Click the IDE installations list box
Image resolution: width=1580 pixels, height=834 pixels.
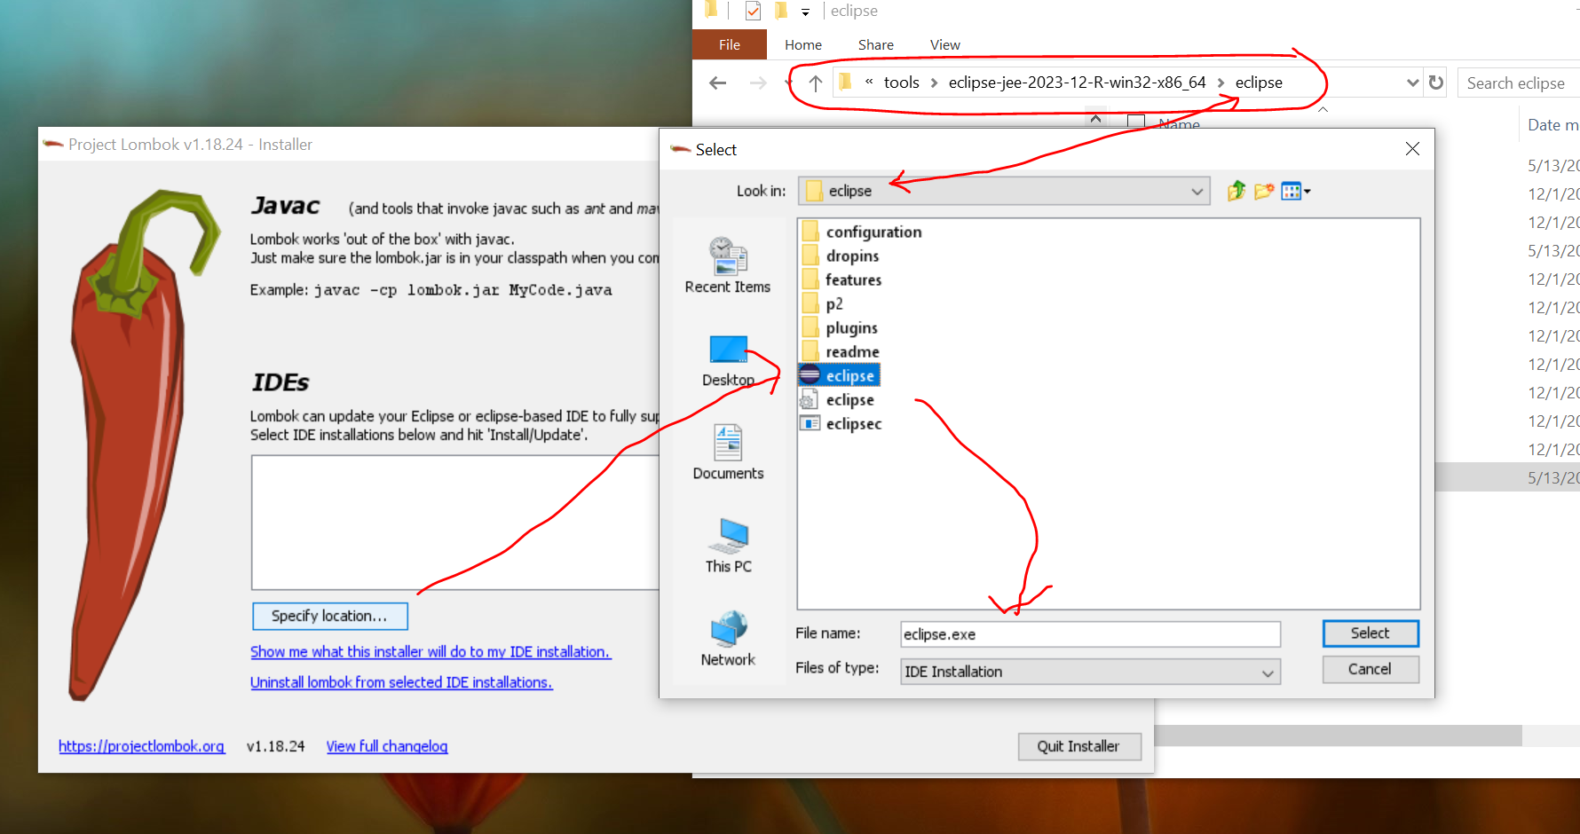(456, 523)
